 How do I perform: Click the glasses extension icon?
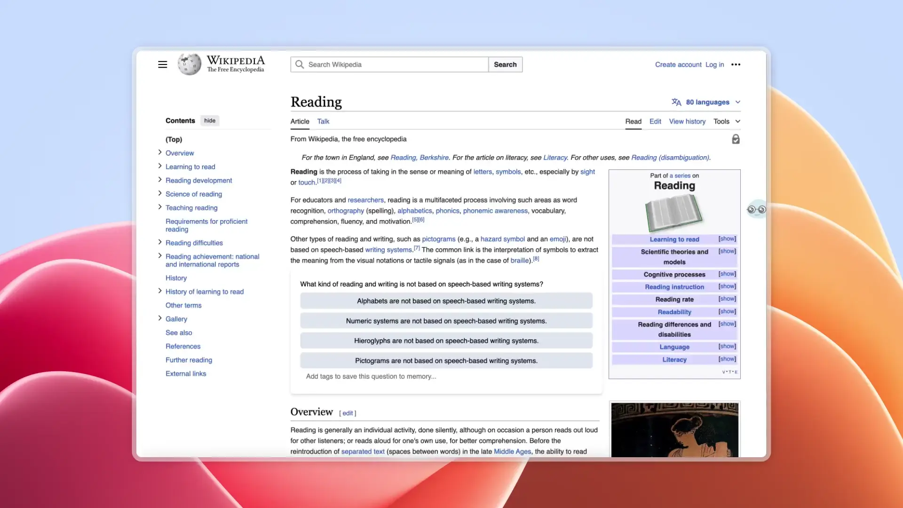click(x=756, y=209)
